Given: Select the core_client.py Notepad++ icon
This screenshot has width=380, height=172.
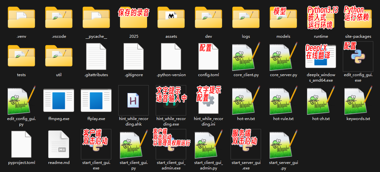Looking at the screenshot, I should 246,56.
